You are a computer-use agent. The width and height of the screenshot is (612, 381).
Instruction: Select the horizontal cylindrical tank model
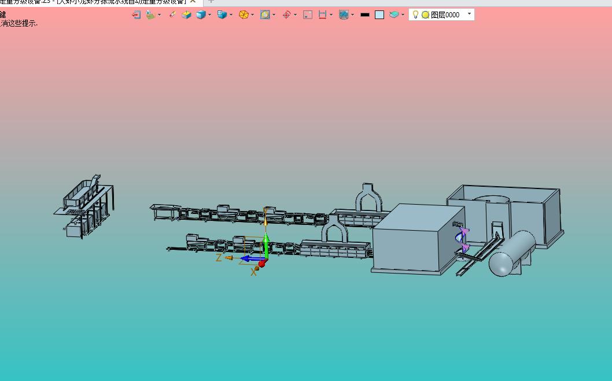(512, 253)
